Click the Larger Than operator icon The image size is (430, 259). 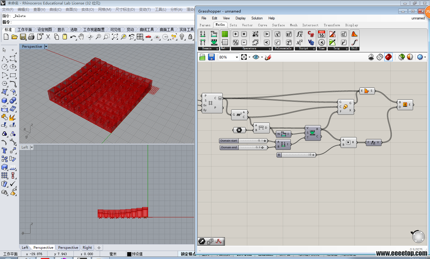click(x=267, y=34)
